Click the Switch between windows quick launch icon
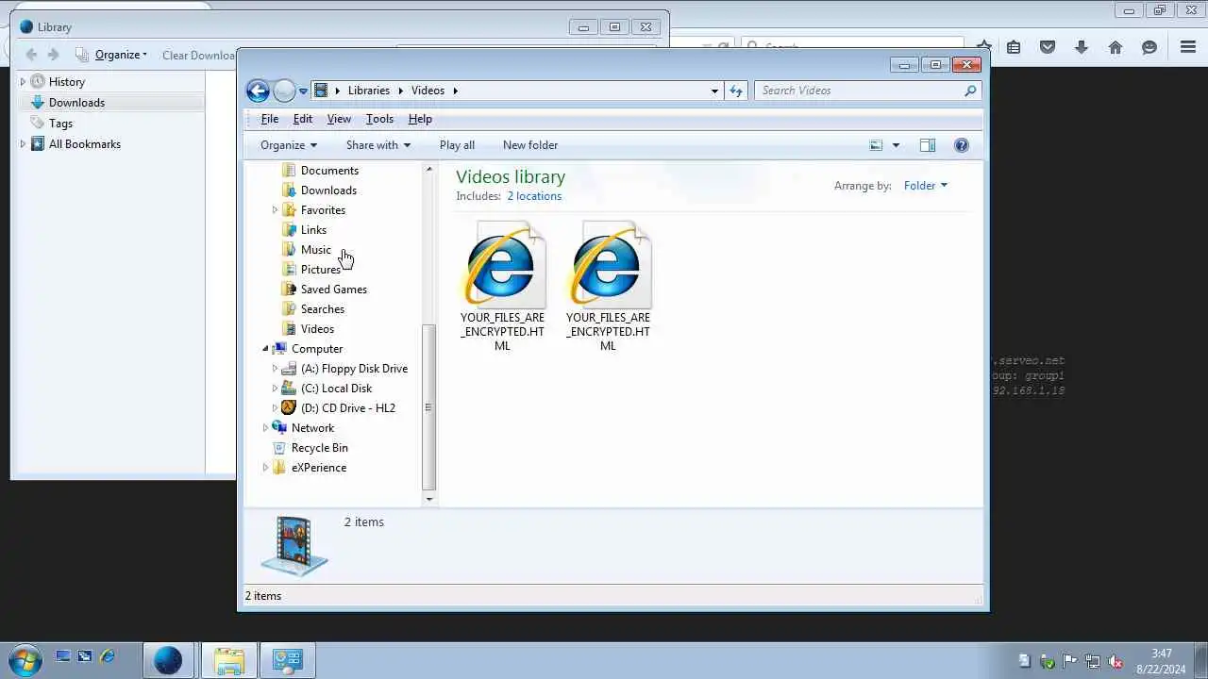The width and height of the screenshot is (1208, 679). [x=85, y=656]
